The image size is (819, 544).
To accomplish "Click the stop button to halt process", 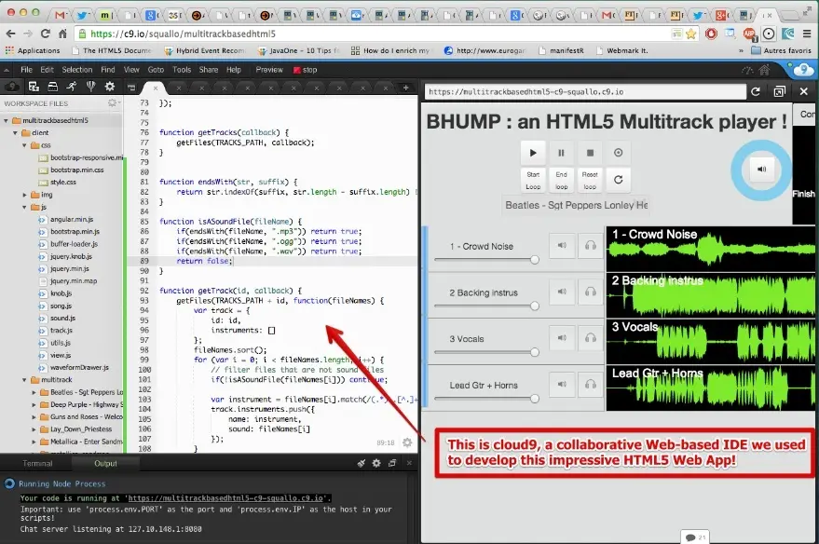I will 305,70.
